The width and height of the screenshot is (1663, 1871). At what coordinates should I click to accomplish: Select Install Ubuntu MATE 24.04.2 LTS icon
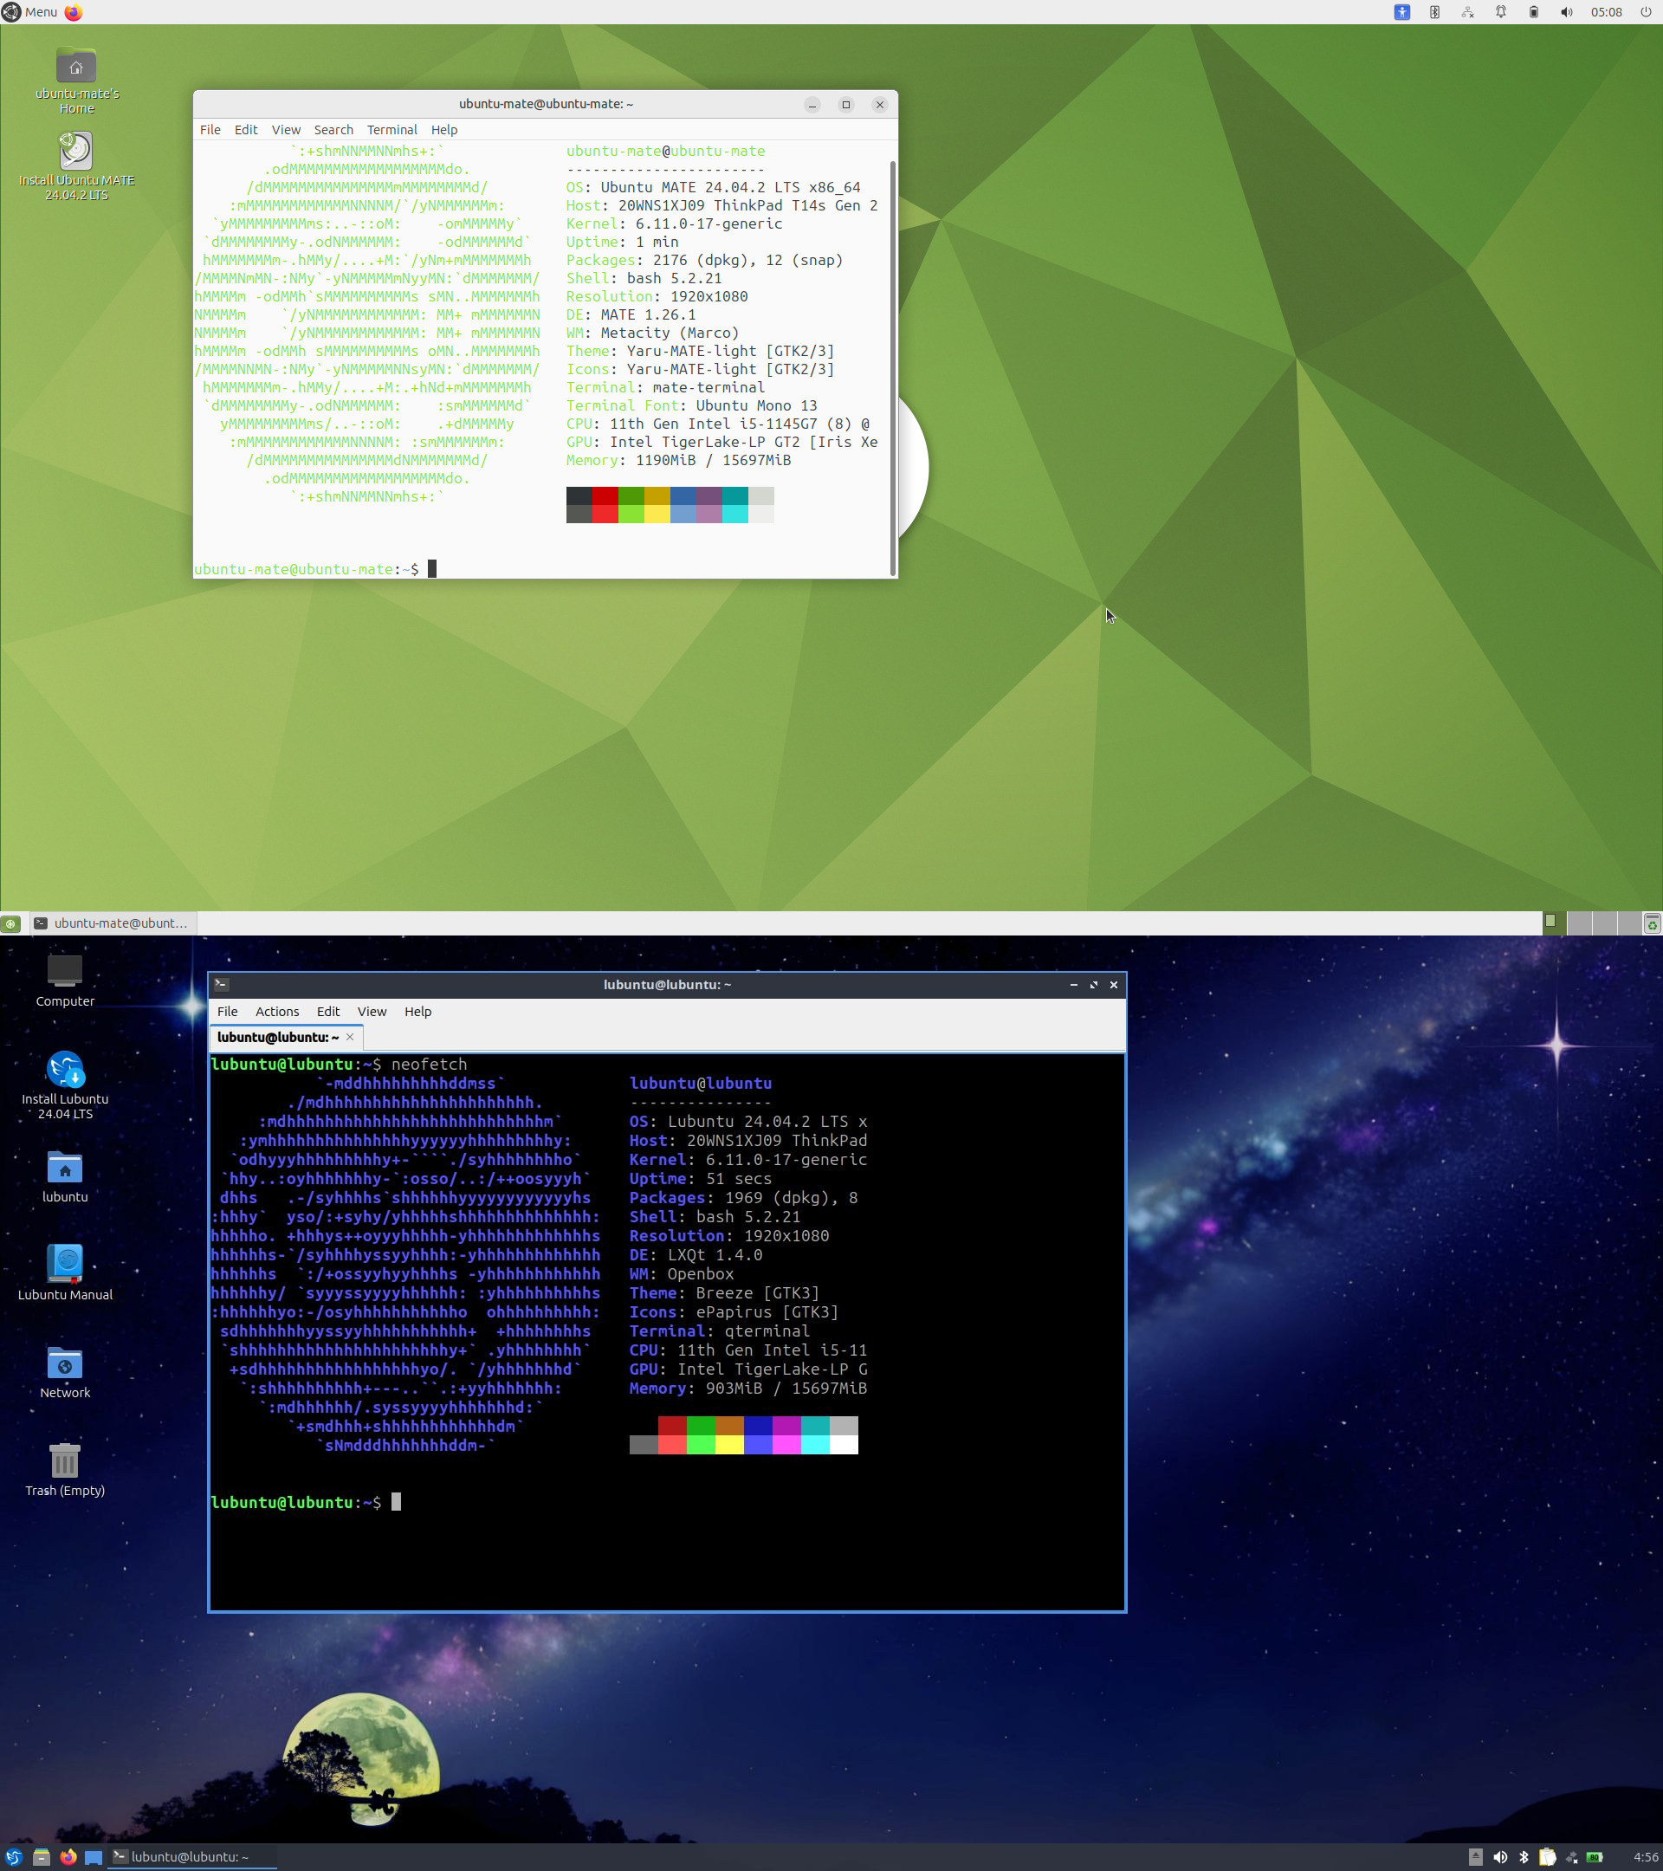[77, 166]
